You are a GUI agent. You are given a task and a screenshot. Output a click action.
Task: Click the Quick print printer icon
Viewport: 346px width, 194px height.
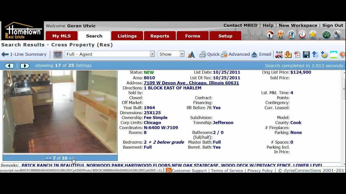(x=202, y=54)
